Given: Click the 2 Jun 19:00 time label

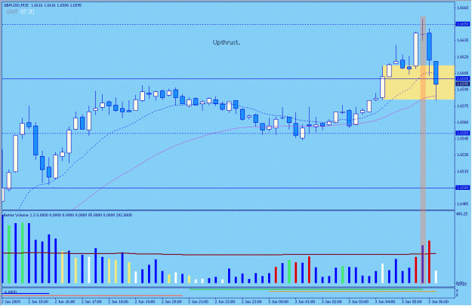Looking at the screenshot, I should point(145,301).
